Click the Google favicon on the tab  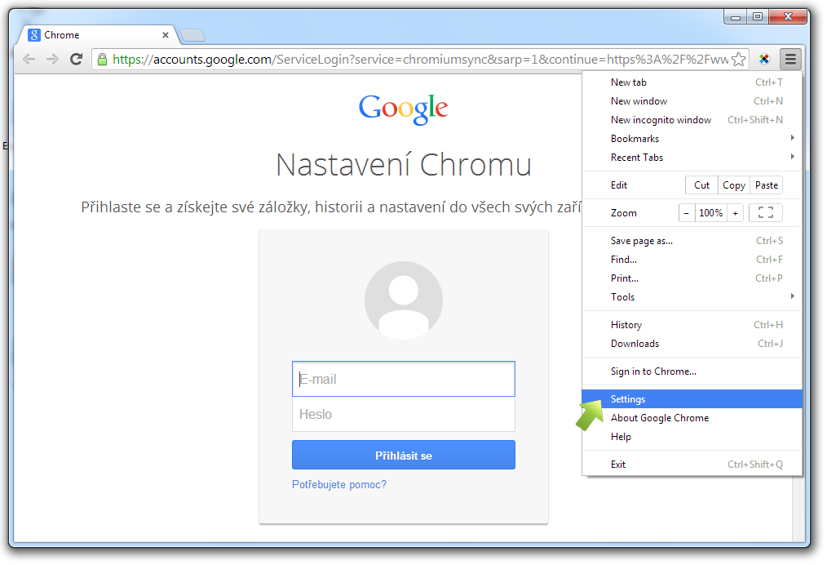coord(34,35)
